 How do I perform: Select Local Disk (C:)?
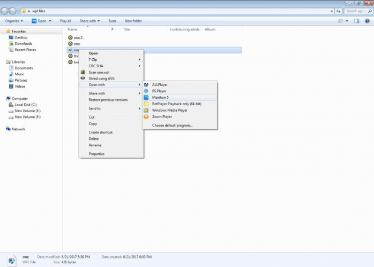[x=26, y=105]
